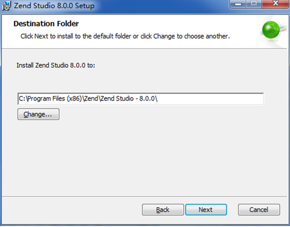This screenshot has width=290, height=227.
Task: Cancel the Zend Studio installation
Action: click(x=259, y=209)
